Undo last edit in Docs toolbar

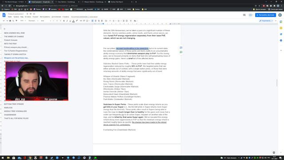click(x=4, y=21)
